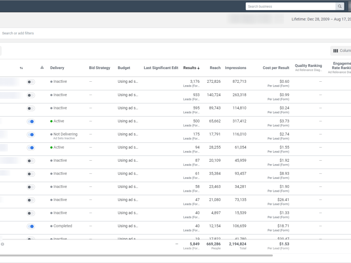Click impressions value 872,713
Viewport: 351px width, 263px height.
click(239, 81)
